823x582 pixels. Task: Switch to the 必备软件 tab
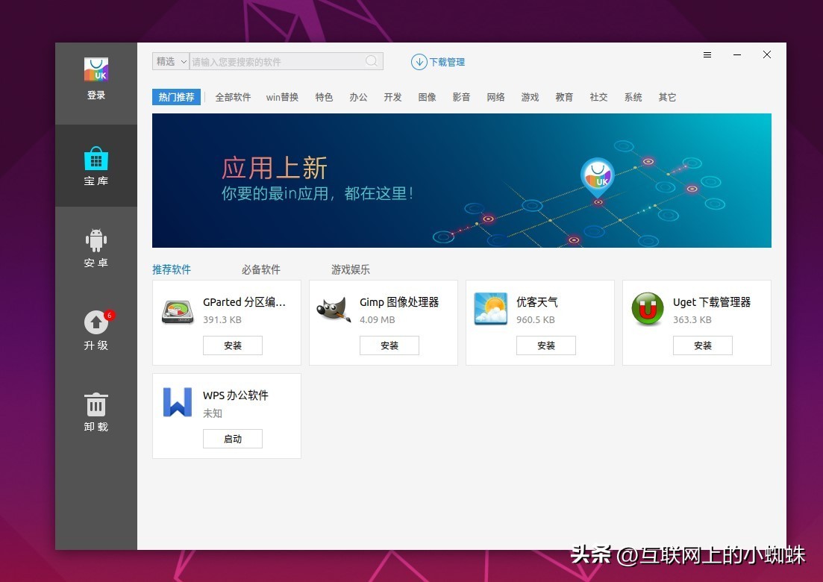[x=260, y=269]
